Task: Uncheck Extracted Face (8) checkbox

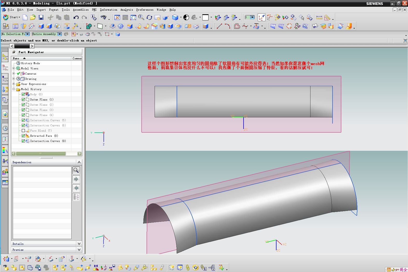Action: pos(23,136)
